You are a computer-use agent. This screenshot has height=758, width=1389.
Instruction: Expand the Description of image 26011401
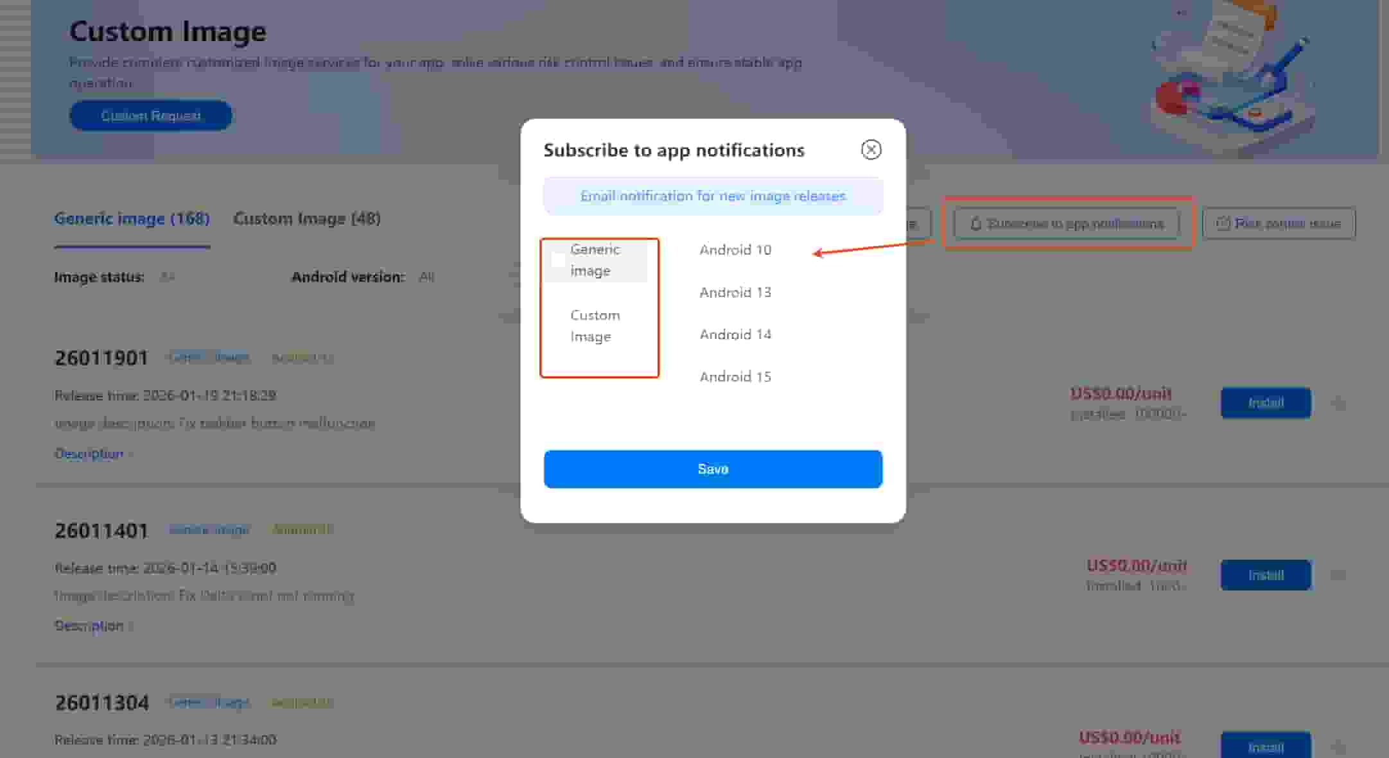(93, 626)
